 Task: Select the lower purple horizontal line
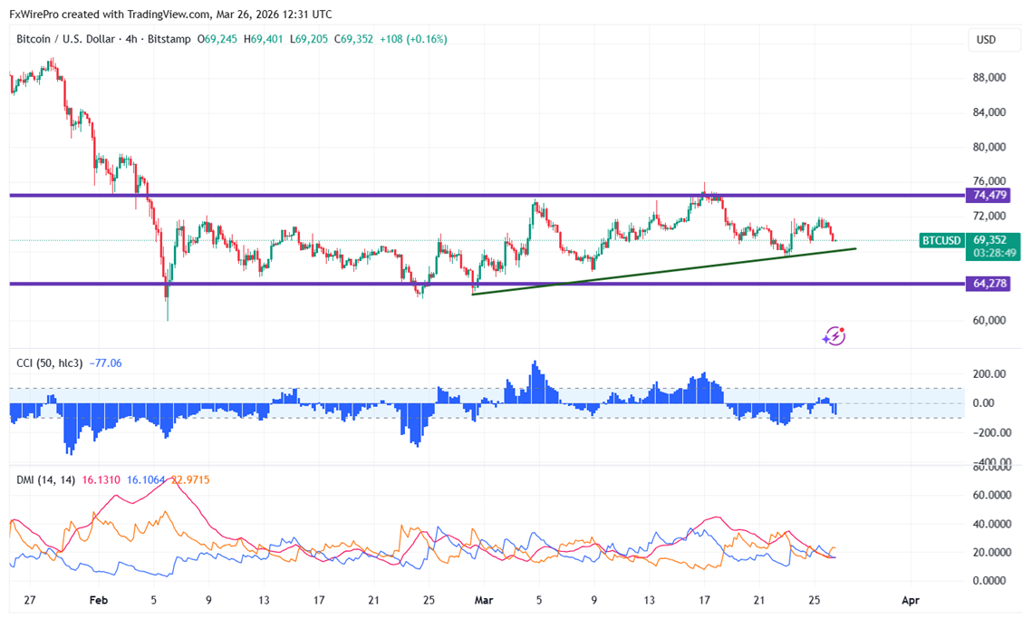487,284
